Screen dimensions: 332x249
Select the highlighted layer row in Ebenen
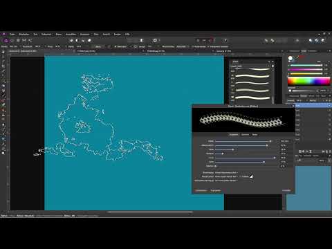tap(313, 106)
